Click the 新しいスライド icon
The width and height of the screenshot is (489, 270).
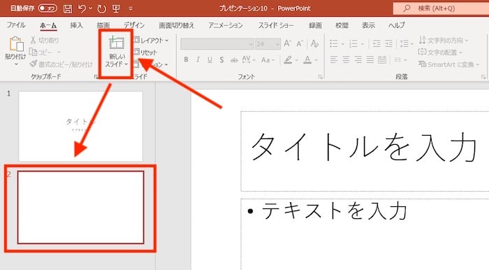pyautogui.click(x=117, y=43)
